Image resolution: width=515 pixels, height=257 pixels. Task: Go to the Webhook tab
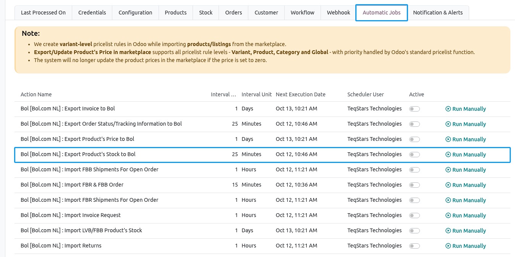pos(338,13)
